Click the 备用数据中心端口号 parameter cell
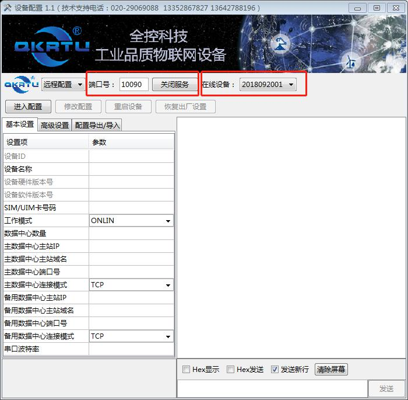408x400 pixels. (x=131, y=324)
